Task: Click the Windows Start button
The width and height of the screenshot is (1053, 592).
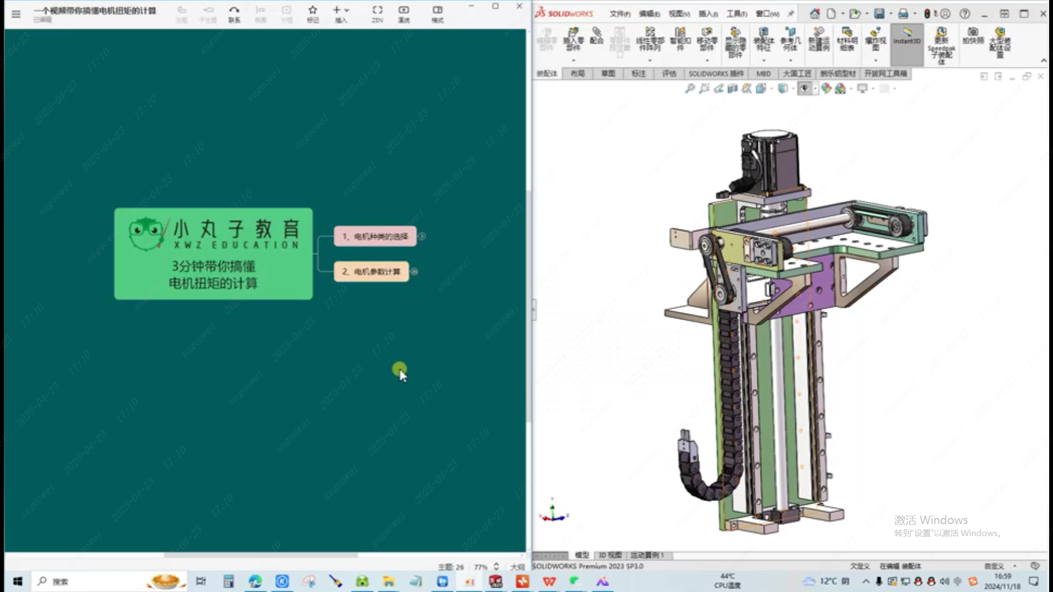Action: tap(18, 582)
